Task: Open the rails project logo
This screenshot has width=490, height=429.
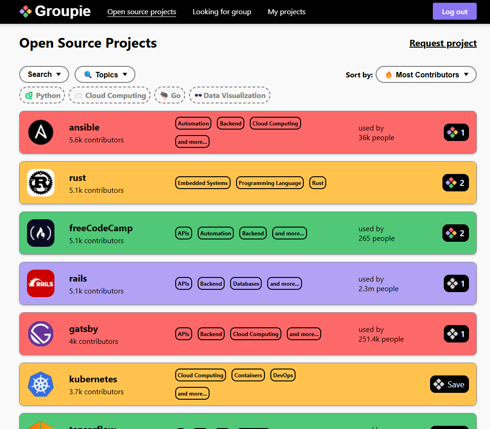Action: tap(41, 283)
